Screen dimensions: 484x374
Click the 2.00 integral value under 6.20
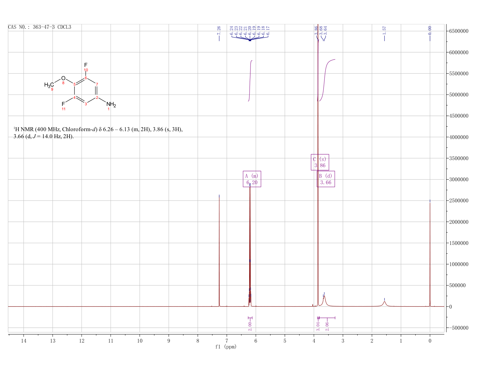click(x=250, y=326)
